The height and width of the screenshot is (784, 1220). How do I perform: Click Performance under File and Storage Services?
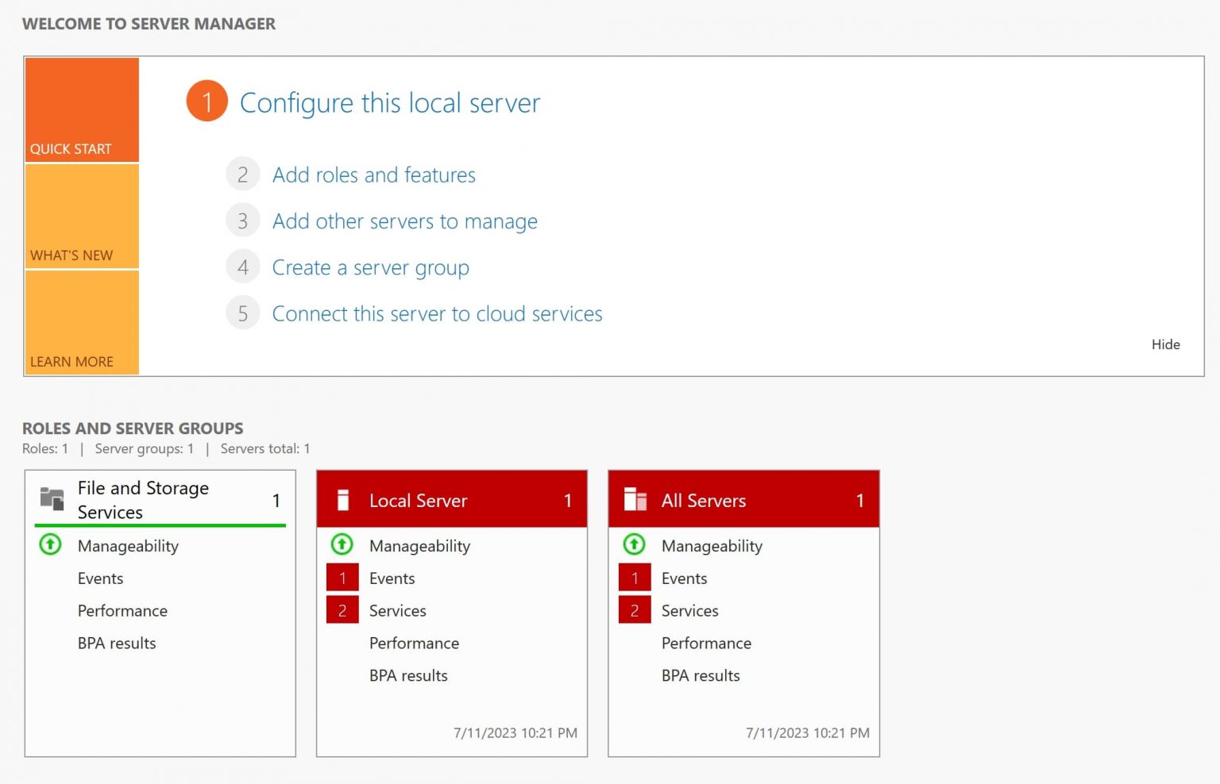click(122, 610)
